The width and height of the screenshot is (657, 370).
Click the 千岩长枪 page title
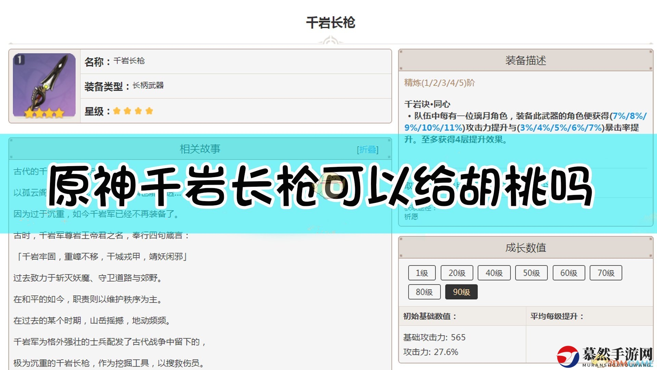(331, 23)
